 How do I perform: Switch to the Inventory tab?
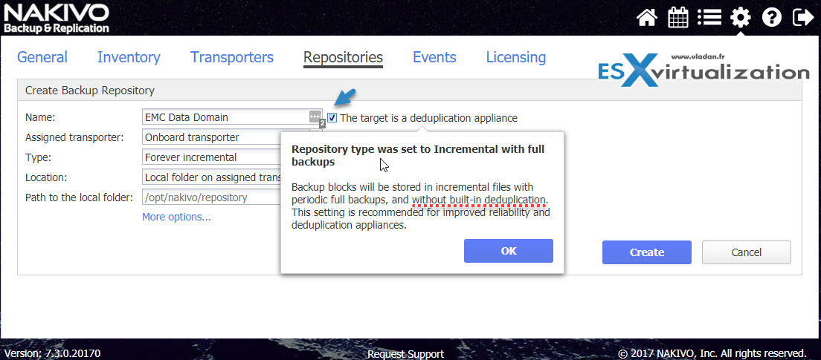129,57
